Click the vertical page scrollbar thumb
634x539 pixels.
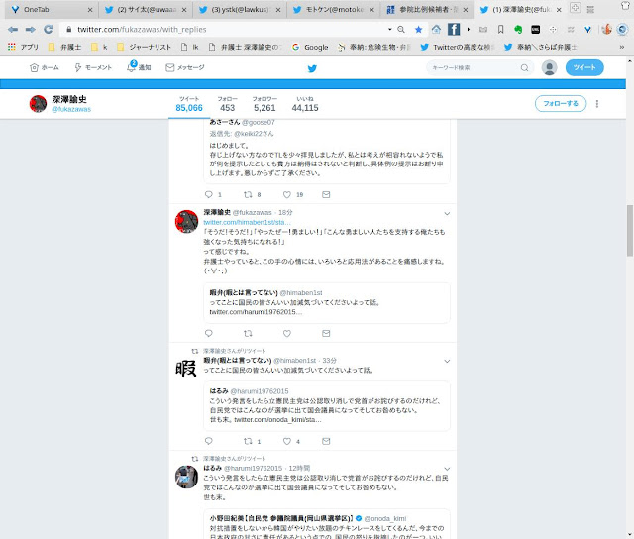coord(630,231)
